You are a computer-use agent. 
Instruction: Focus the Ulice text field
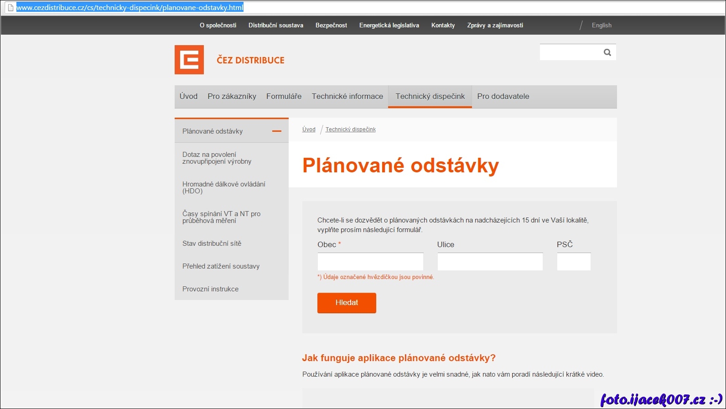tap(490, 262)
